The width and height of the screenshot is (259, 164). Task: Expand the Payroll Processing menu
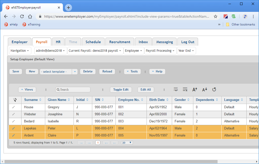click(x=160, y=51)
